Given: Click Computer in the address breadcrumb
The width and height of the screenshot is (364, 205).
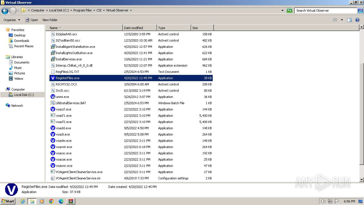Looking at the screenshot, I should click(x=38, y=10).
